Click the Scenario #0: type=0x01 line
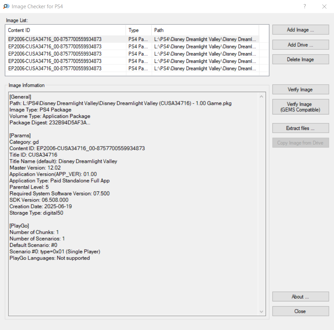The image size is (334, 330). (x=55, y=252)
